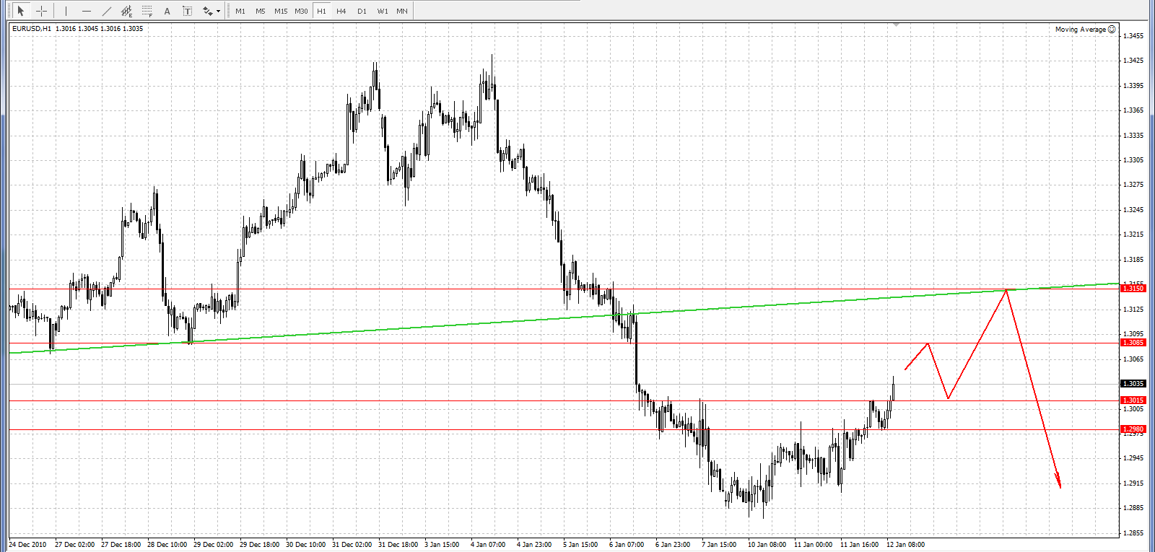The width and height of the screenshot is (1155, 552).
Task: Choose the Text (A) tool
Action: [167, 11]
